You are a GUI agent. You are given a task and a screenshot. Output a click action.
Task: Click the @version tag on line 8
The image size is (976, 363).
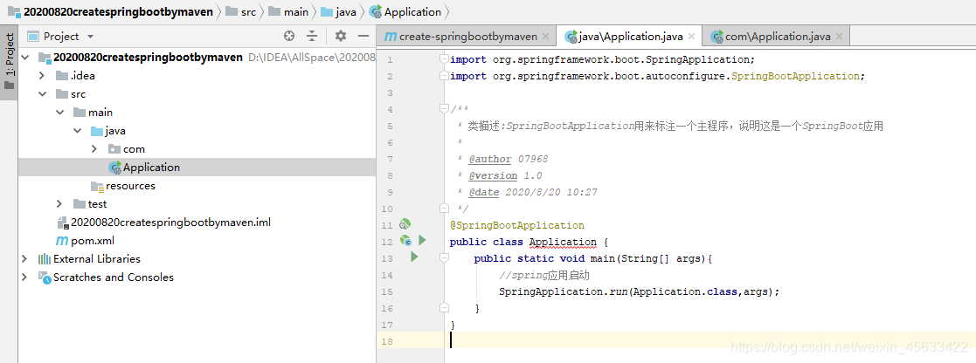tap(493, 176)
